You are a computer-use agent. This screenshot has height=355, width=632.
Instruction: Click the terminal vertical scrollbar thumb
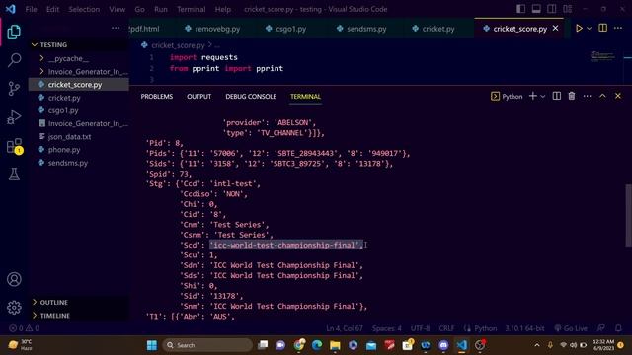628,215
